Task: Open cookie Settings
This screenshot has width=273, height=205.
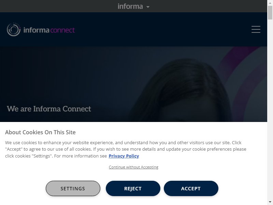Action: click(73, 189)
